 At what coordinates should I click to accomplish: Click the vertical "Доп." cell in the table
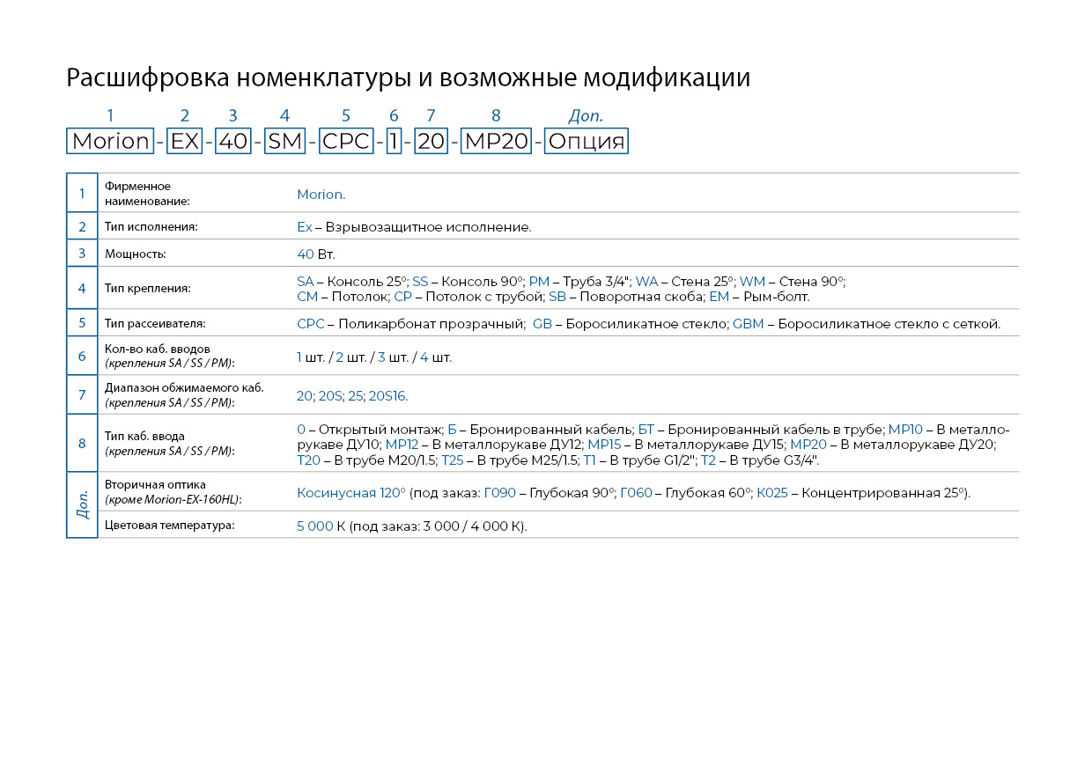(x=82, y=504)
